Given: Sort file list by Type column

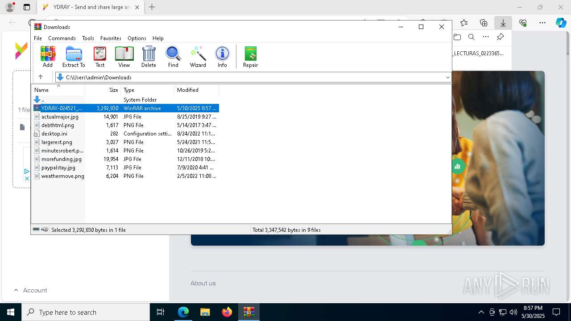Looking at the screenshot, I should tap(147, 90).
